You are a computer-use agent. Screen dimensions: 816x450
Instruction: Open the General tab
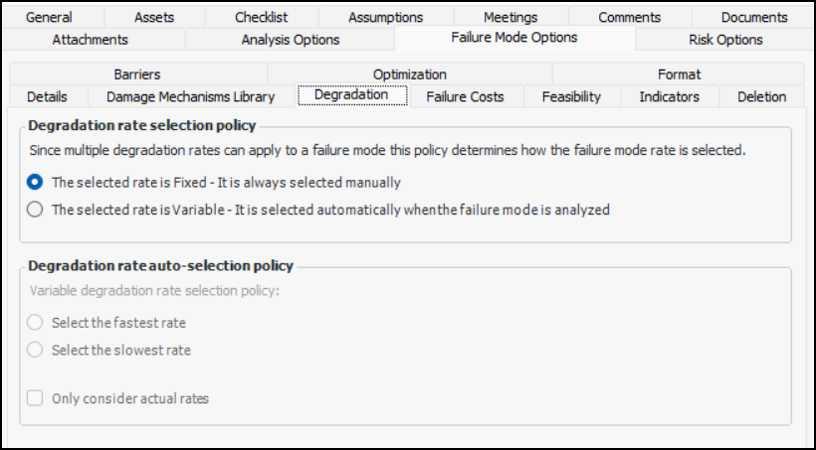[x=50, y=17]
